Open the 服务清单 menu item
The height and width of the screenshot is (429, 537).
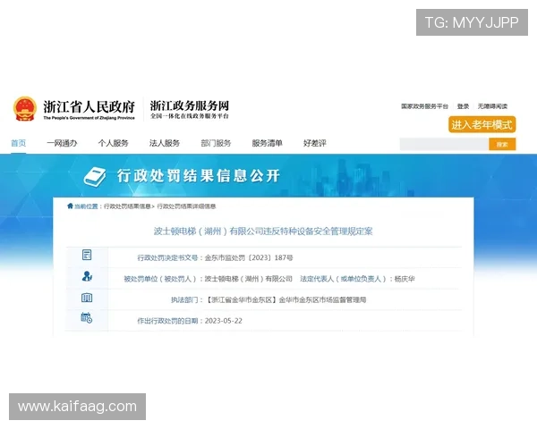pos(267,143)
